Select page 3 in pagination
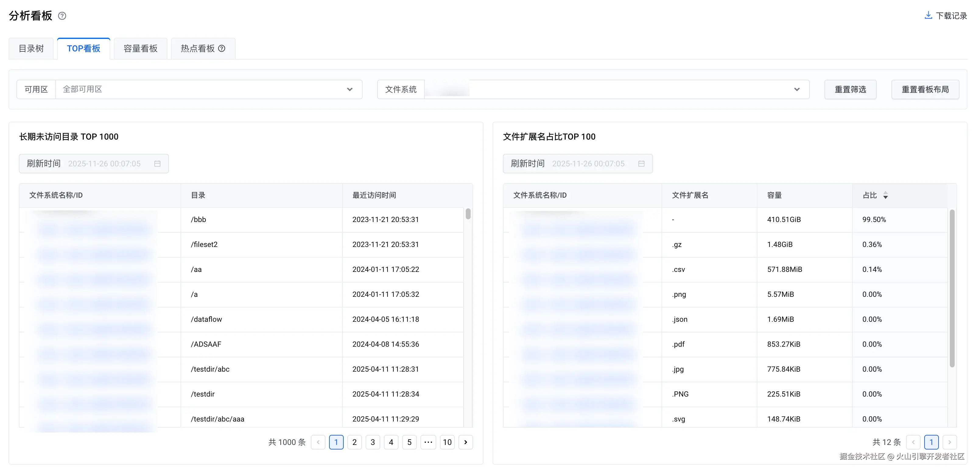Image resolution: width=976 pixels, height=472 pixels. tap(373, 442)
